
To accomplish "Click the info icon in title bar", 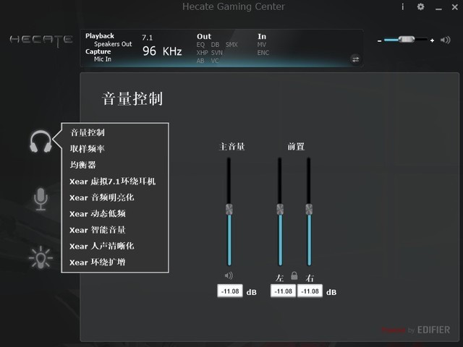I will (x=402, y=7).
